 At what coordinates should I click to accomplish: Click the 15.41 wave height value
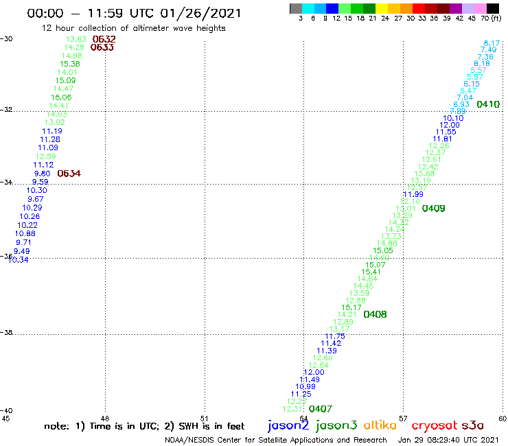coord(371,272)
